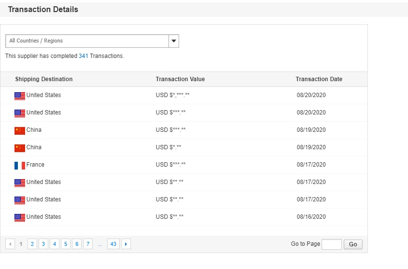Click the dropdown arrow of the country filter
The image size is (408, 269).
click(174, 41)
